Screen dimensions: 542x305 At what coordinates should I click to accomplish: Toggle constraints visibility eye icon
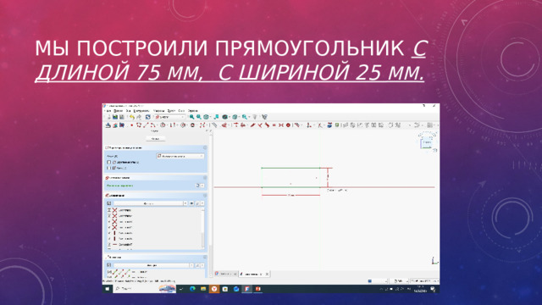point(191,203)
